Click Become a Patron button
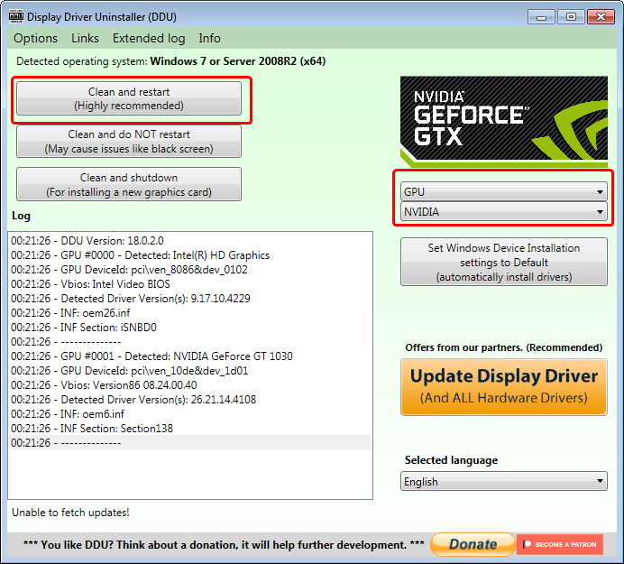The width and height of the screenshot is (624, 564). 560,544
